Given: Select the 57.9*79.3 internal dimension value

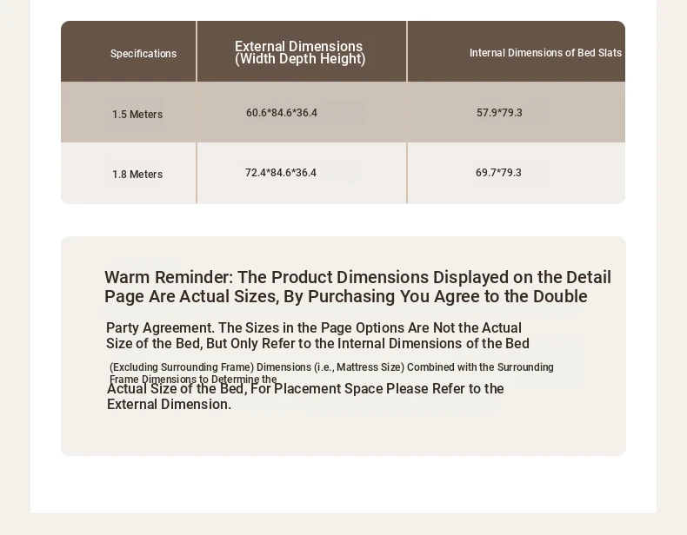Looking at the screenshot, I should 499,113.
